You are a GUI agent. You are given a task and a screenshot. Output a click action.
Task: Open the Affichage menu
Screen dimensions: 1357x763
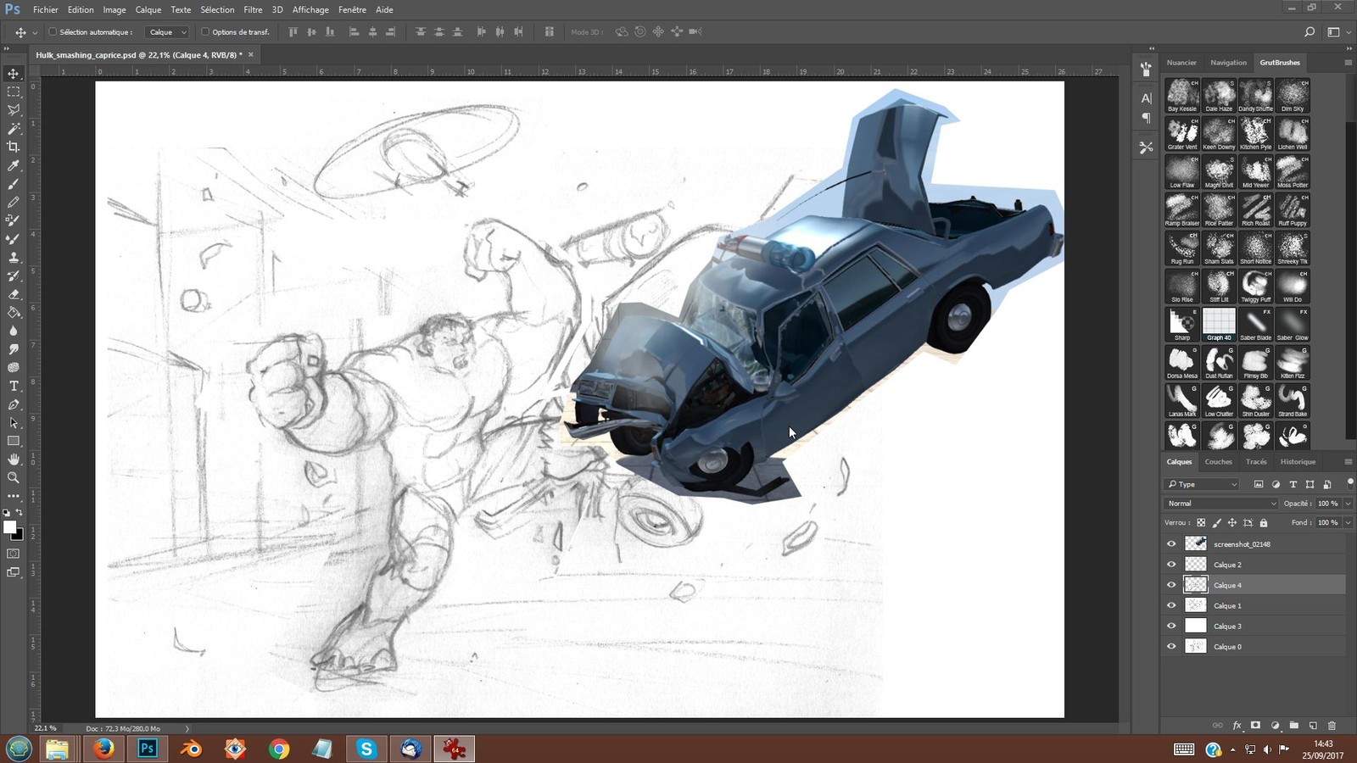310,9
